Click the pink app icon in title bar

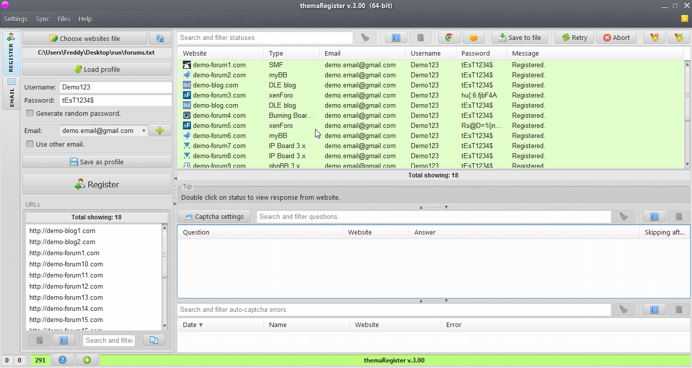click(5, 6)
